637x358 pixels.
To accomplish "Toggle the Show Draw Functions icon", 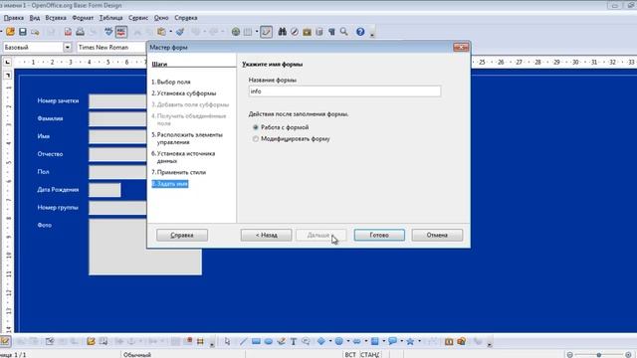I will tap(267, 32).
